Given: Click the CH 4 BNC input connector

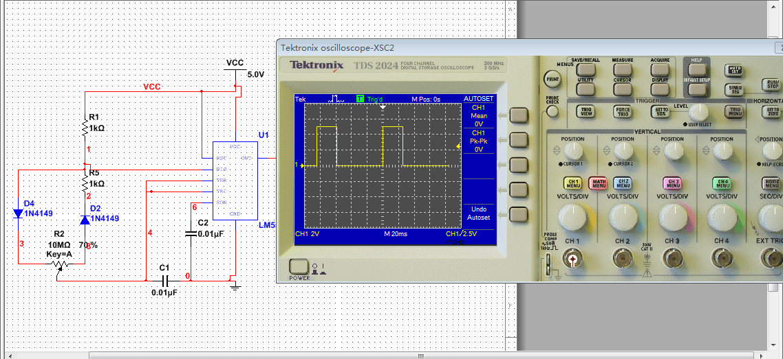Looking at the screenshot, I should click(x=722, y=259).
